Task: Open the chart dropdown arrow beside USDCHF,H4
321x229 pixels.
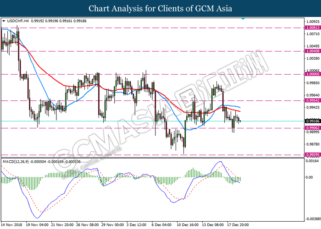Action: 4,21
